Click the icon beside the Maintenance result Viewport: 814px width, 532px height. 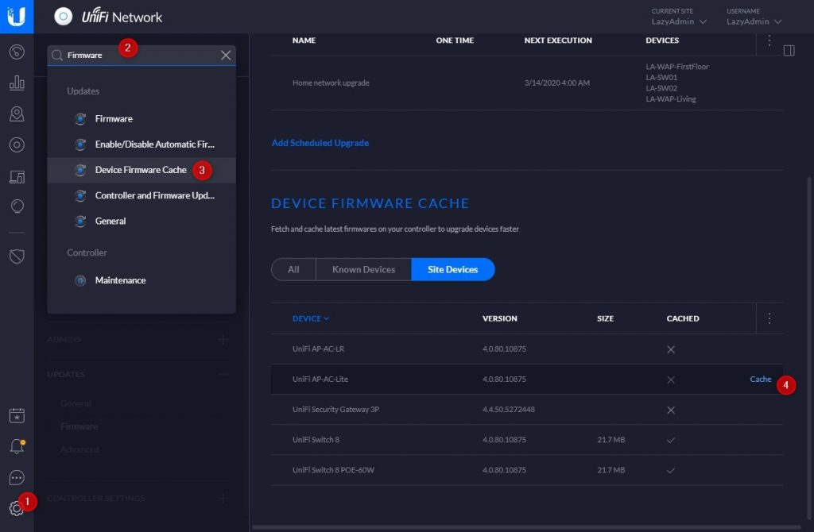tap(80, 280)
